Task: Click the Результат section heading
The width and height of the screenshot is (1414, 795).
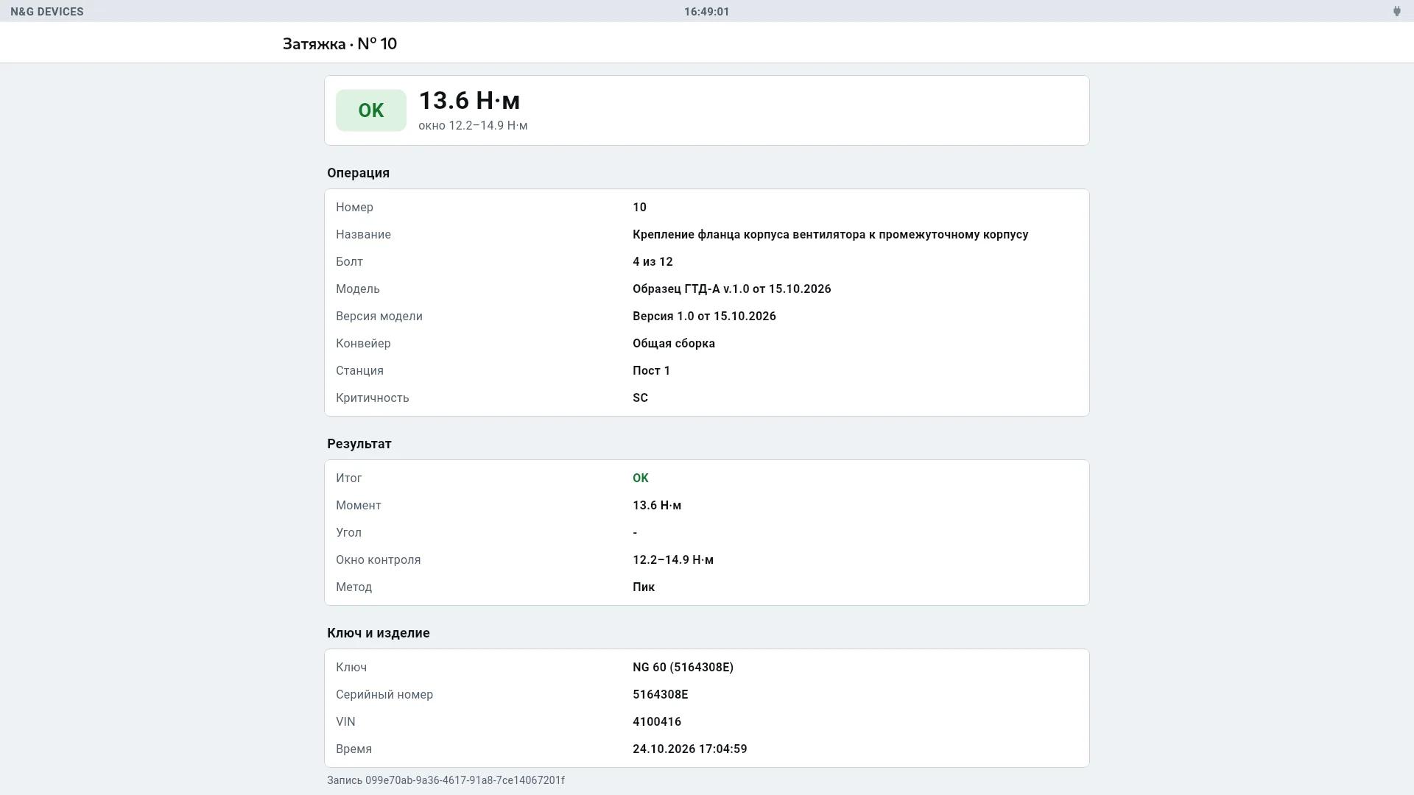Action: tap(359, 444)
